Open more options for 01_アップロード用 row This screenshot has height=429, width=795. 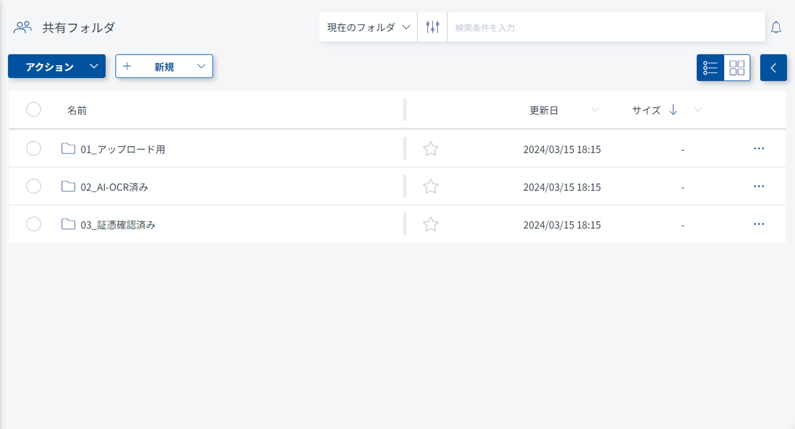[x=758, y=149]
